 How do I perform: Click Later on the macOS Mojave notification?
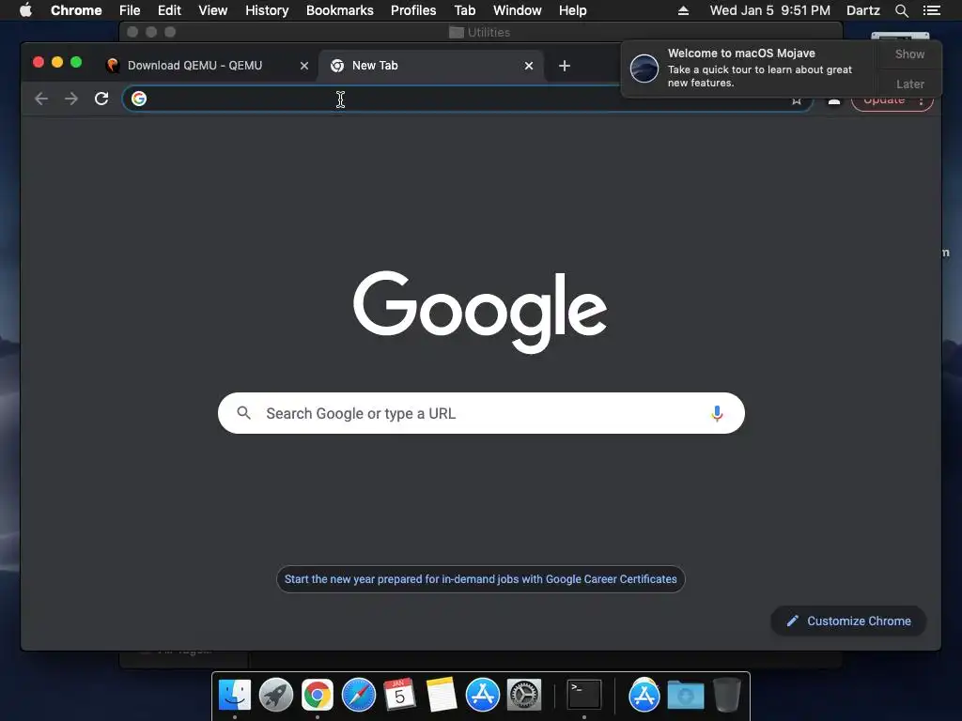tap(909, 84)
